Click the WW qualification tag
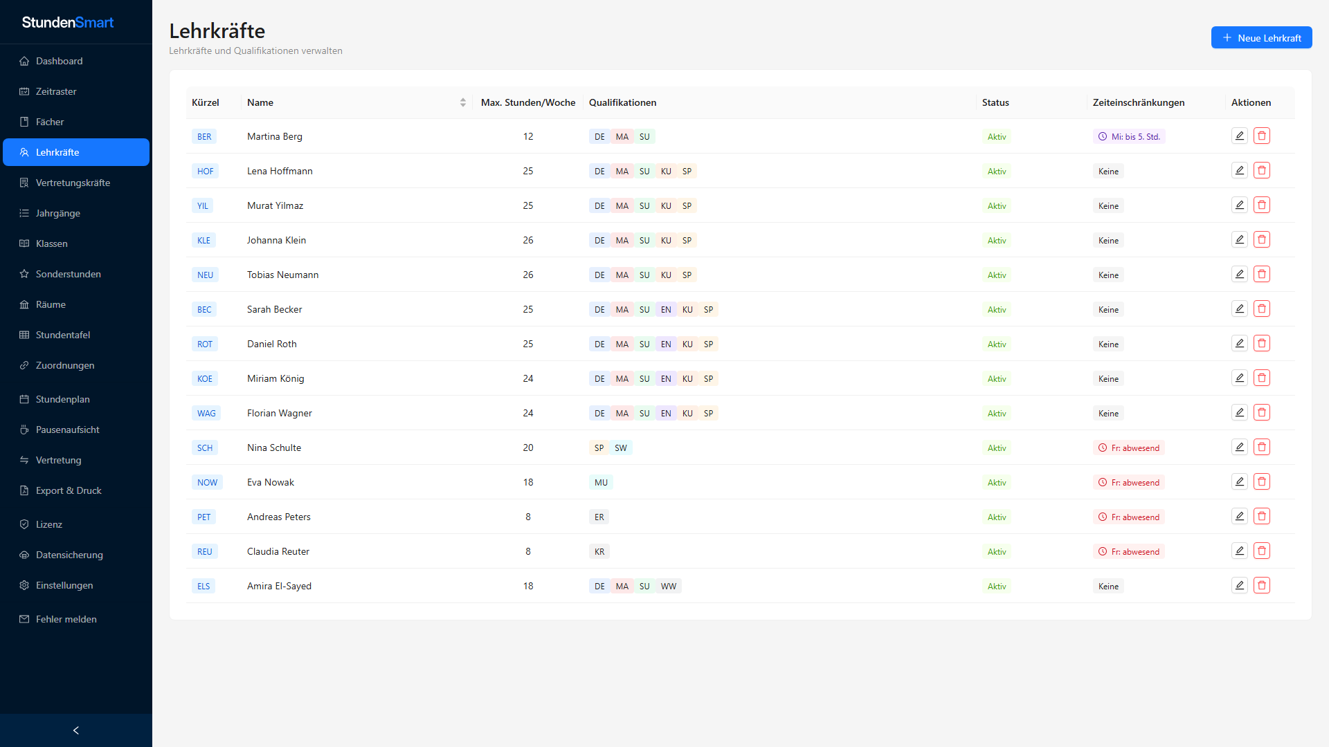Viewport: 1329px width, 747px height. point(669,587)
